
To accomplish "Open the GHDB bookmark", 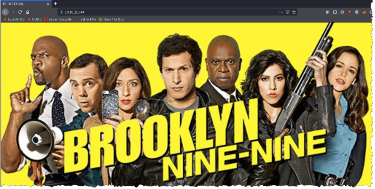I will [x=34, y=19].
